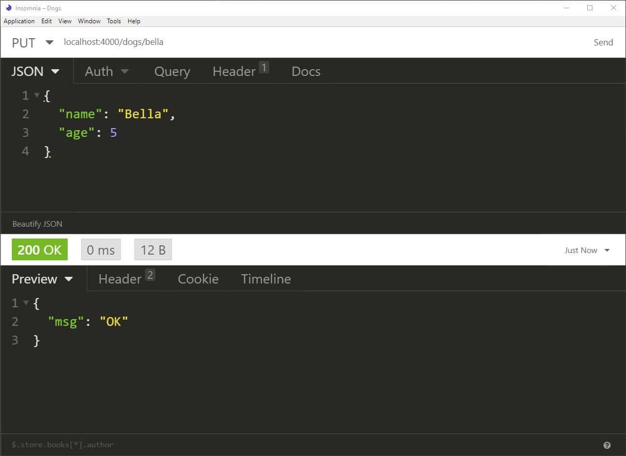Screen dimensions: 626x456
Task: Open the Docs tab
Action: click(x=306, y=71)
